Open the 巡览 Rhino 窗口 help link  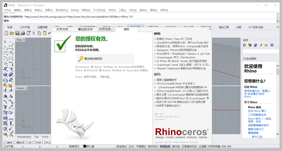click(x=257, y=111)
